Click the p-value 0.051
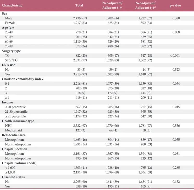 pos(176,154)
